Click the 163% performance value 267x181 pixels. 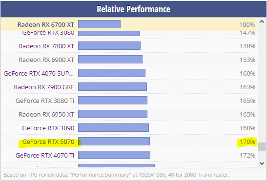click(x=247, y=87)
